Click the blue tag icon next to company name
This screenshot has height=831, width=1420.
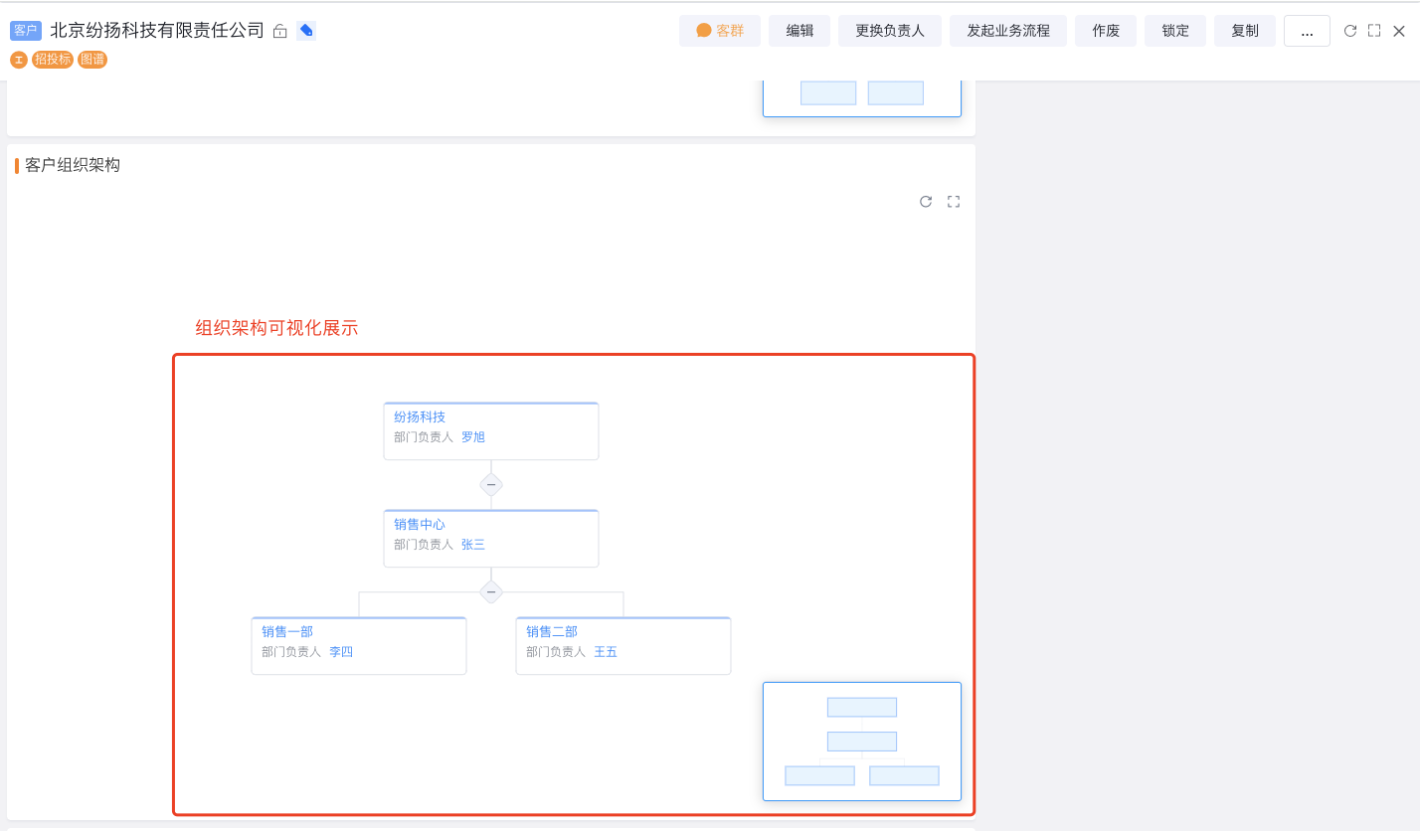(306, 30)
